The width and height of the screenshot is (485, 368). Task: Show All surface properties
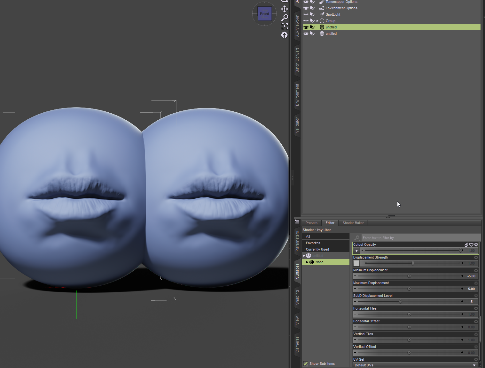326,237
